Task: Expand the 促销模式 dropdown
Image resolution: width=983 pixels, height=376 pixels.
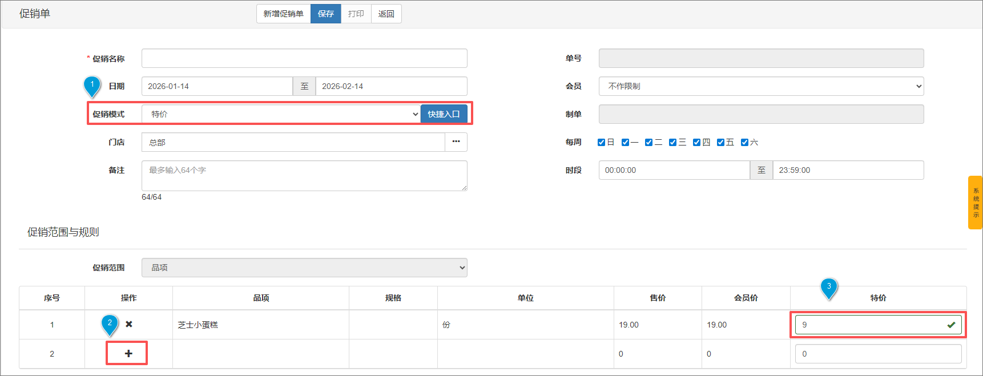Action: pos(281,114)
